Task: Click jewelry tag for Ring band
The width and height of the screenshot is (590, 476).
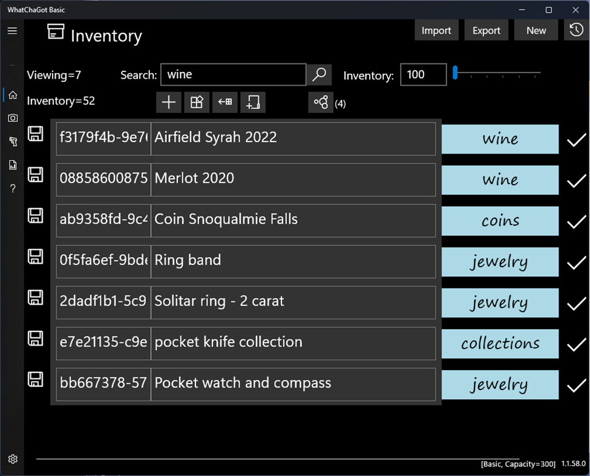Action: click(500, 262)
